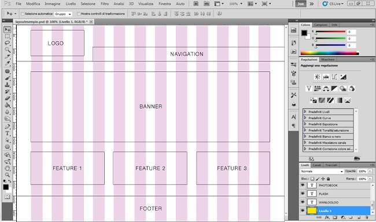Image resolution: width=376 pixels, height=222 pixels.
Task: Add a layer mask
Action: pos(335,217)
